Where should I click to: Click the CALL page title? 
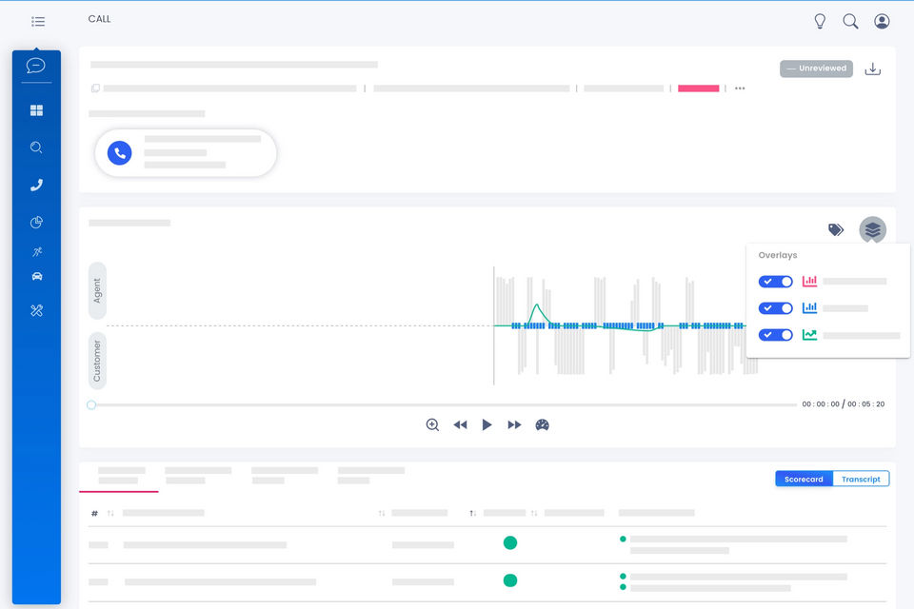(x=99, y=19)
